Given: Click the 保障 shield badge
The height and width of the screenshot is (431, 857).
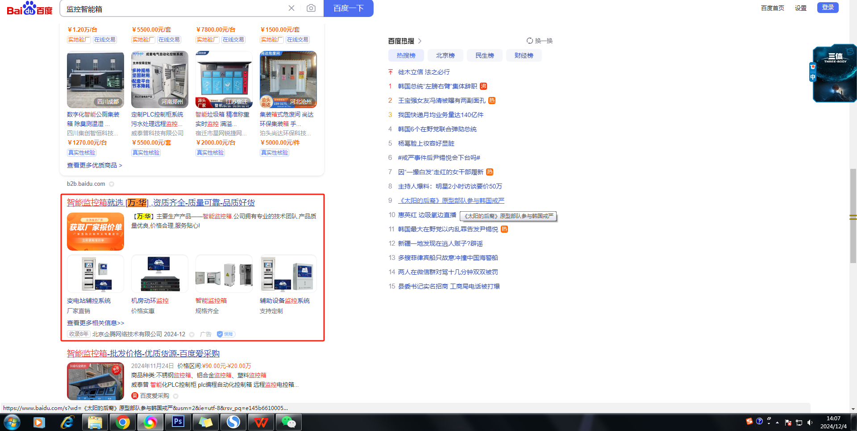Looking at the screenshot, I should point(226,334).
